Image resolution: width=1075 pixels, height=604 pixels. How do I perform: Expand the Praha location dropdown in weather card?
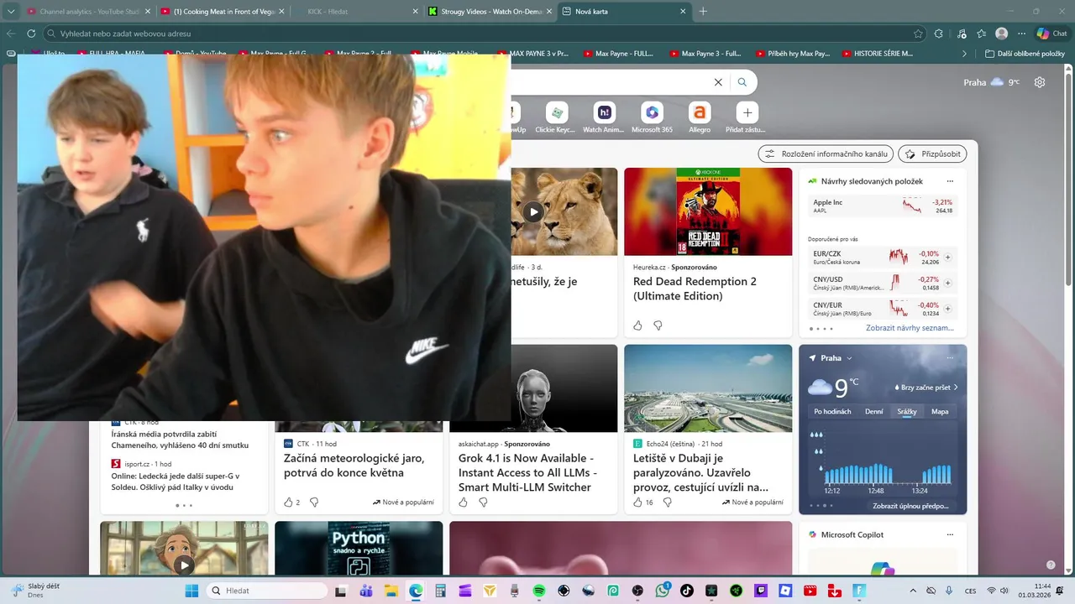(849, 358)
